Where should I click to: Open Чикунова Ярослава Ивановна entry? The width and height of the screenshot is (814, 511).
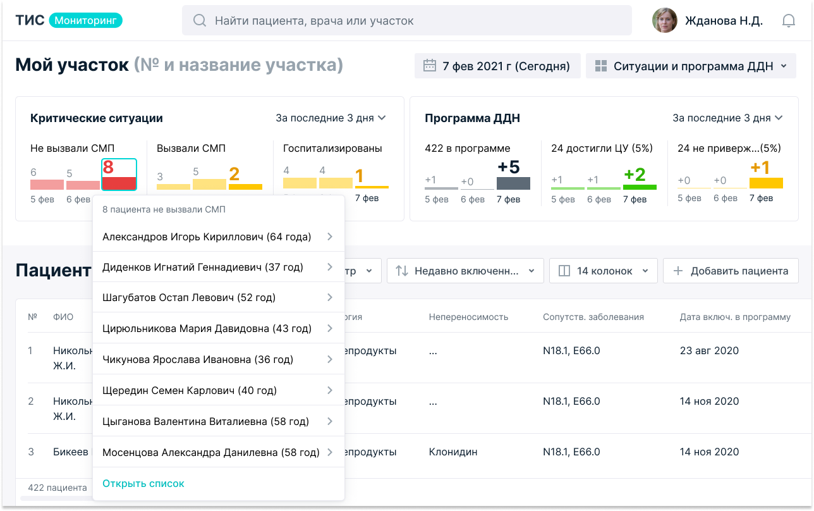[x=219, y=360]
